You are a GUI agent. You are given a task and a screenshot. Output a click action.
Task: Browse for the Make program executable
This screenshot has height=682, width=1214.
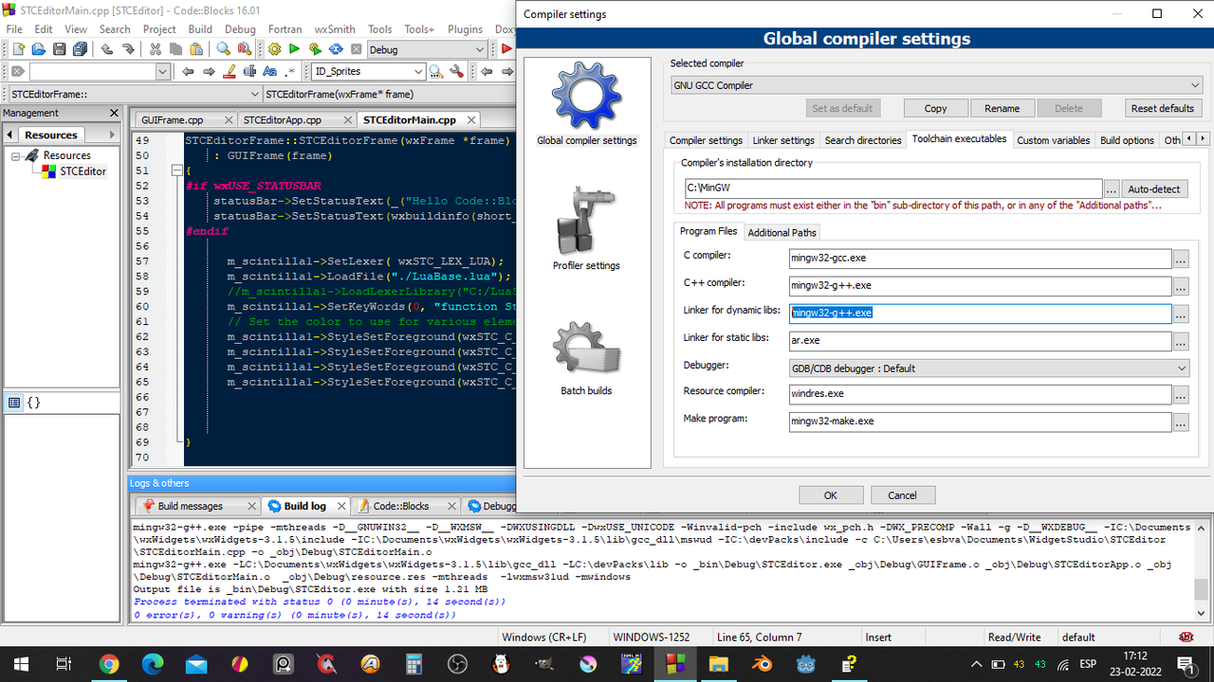point(1181,422)
